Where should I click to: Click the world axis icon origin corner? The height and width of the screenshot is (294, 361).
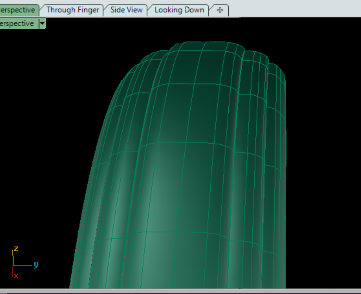tap(13, 266)
